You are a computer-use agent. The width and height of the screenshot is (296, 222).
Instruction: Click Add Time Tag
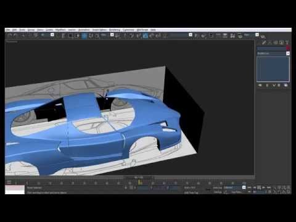(x=191, y=192)
